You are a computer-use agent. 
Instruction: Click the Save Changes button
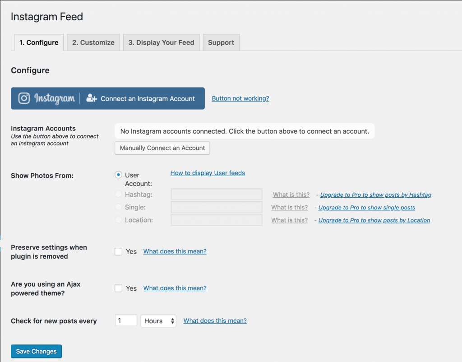click(x=36, y=351)
